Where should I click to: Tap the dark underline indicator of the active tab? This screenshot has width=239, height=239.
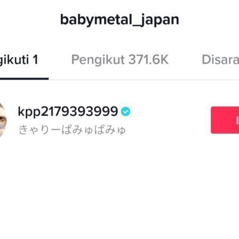(x=24, y=79)
